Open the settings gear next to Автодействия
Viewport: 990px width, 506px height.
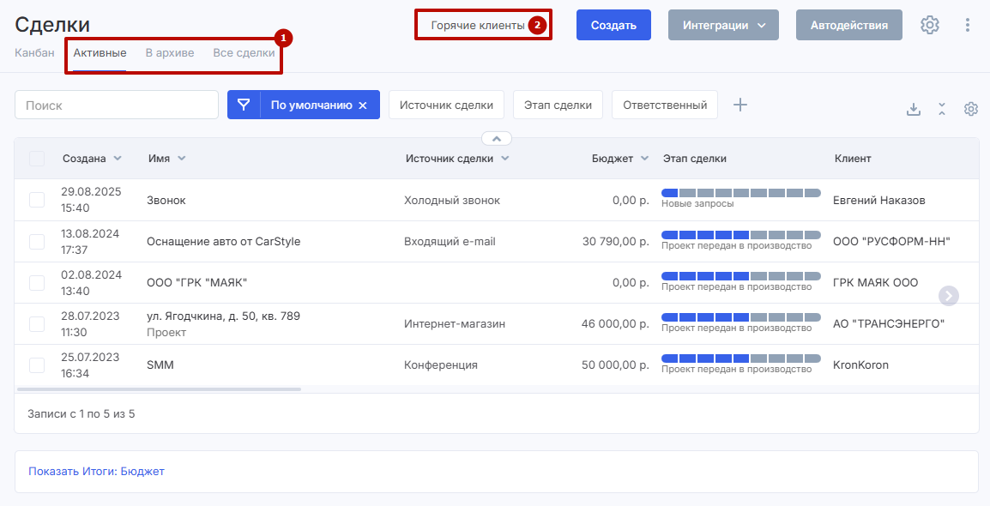(x=929, y=25)
